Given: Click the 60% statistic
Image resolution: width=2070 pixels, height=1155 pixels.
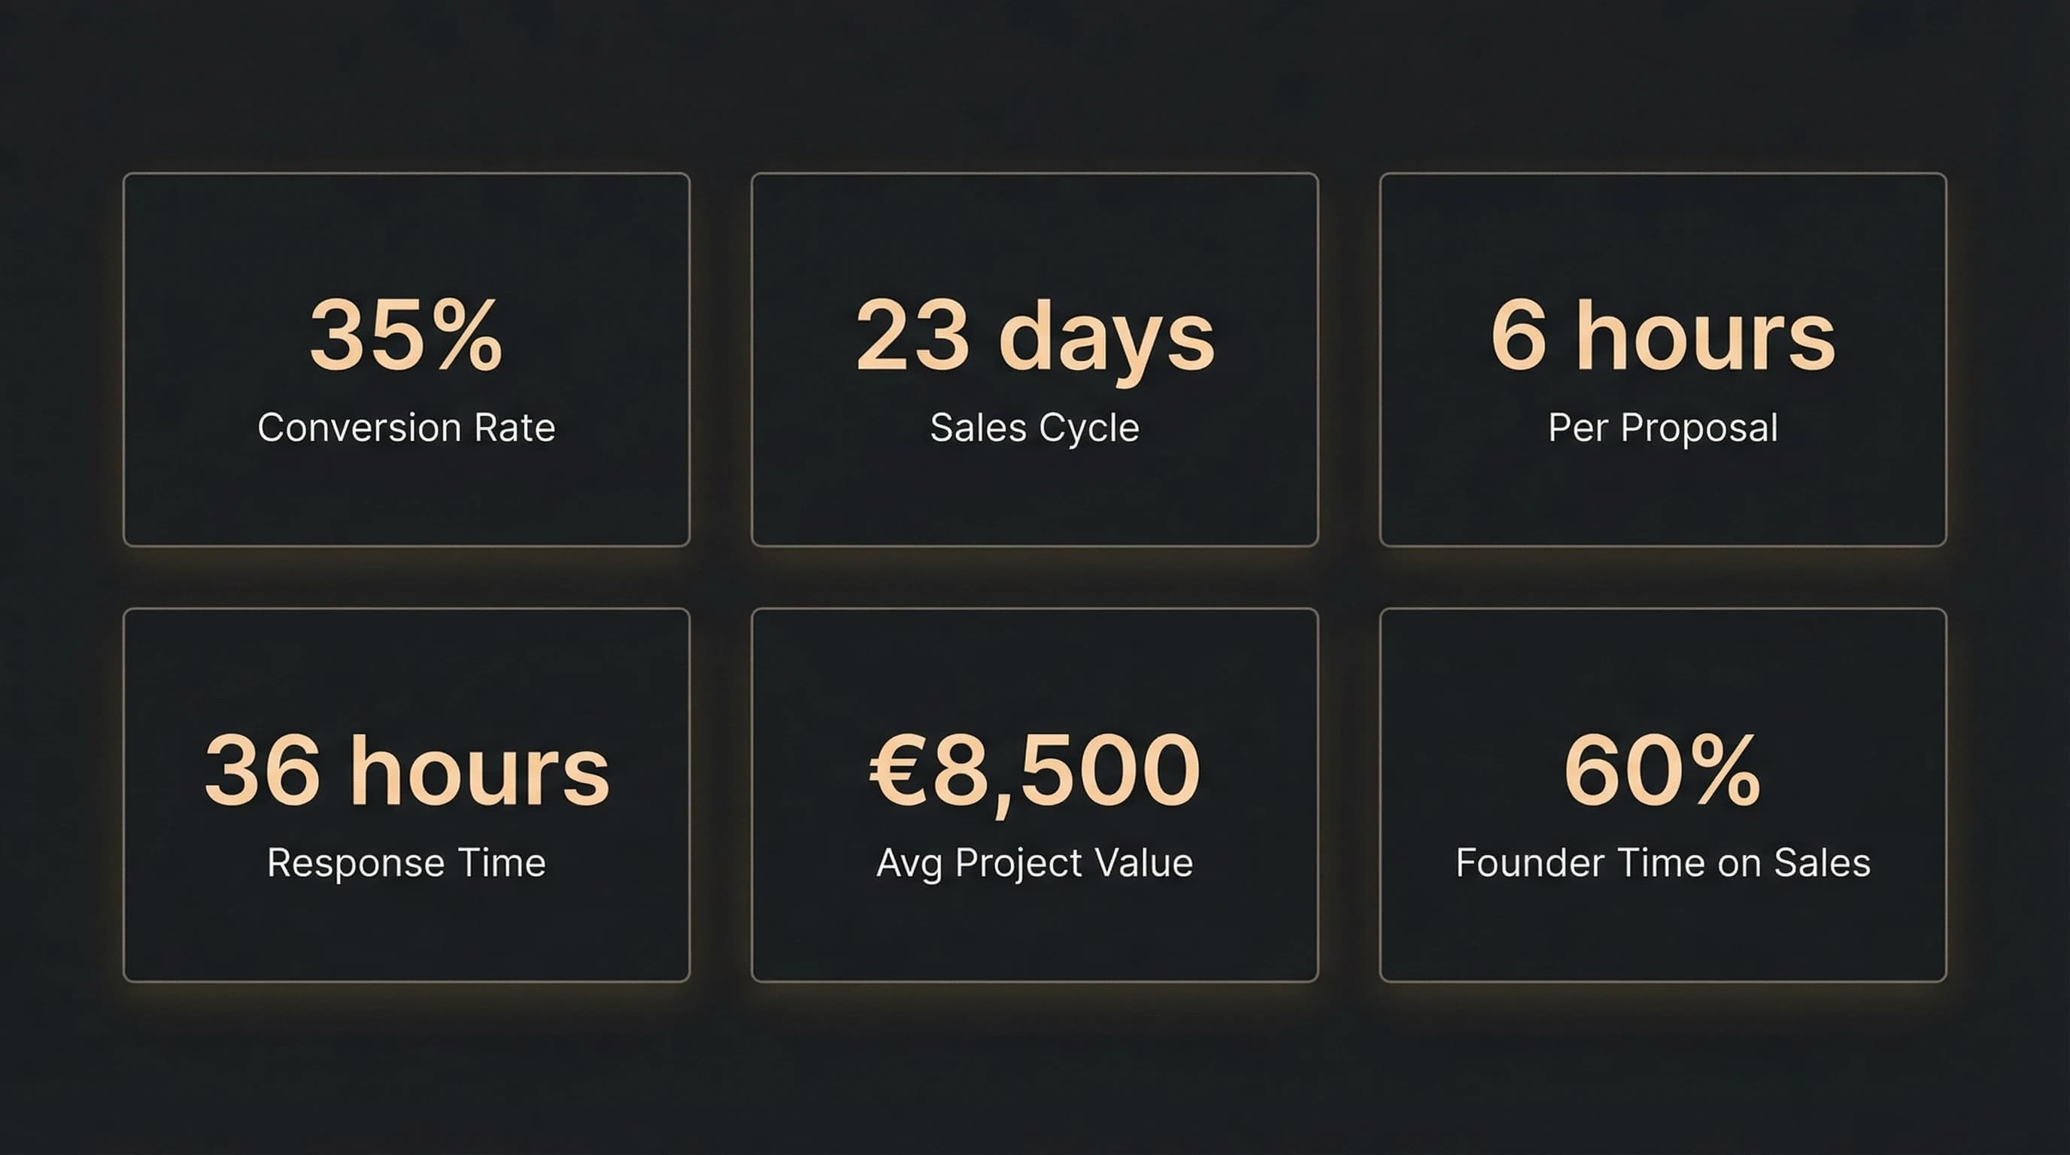Looking at the screenshot, I should (x=1662, y=771).
